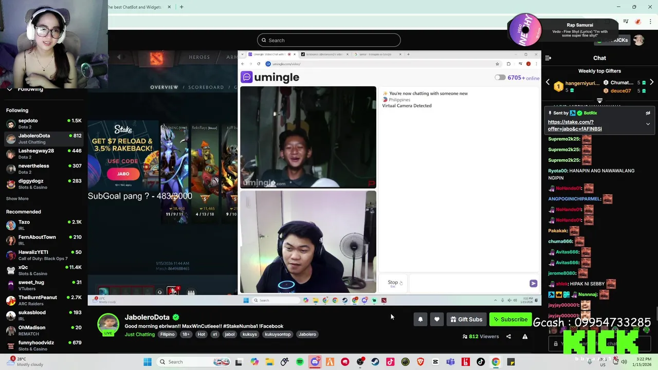Open Microsoft Teams from taskbar

pyautogui.click(x=450, y=362)
